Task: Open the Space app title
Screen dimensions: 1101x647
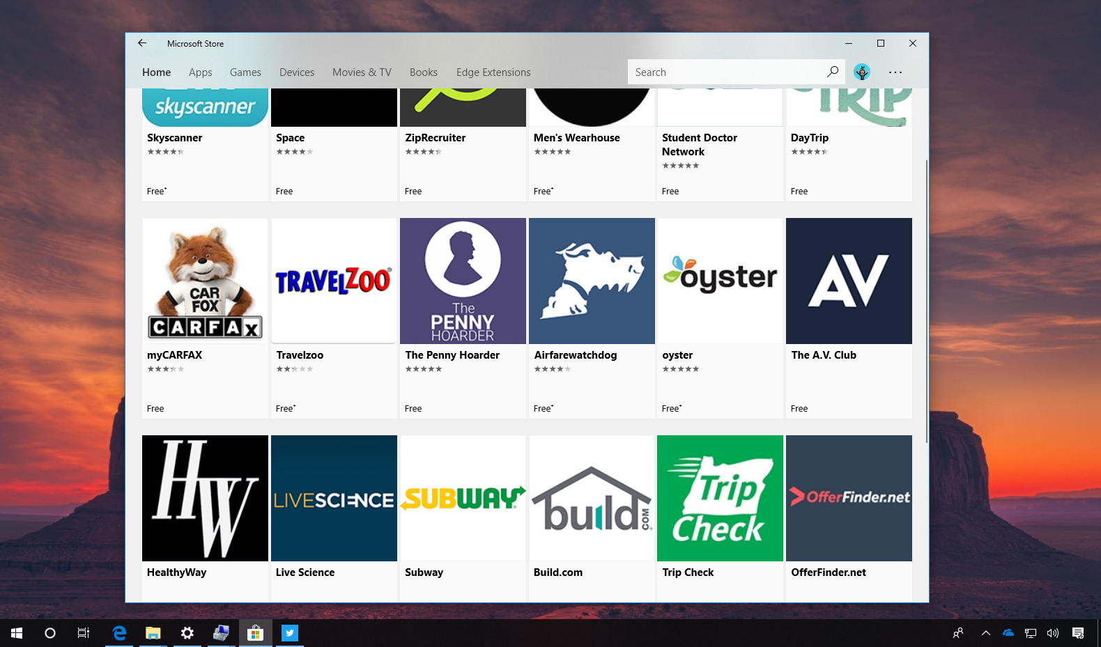Action: point(290,138)
